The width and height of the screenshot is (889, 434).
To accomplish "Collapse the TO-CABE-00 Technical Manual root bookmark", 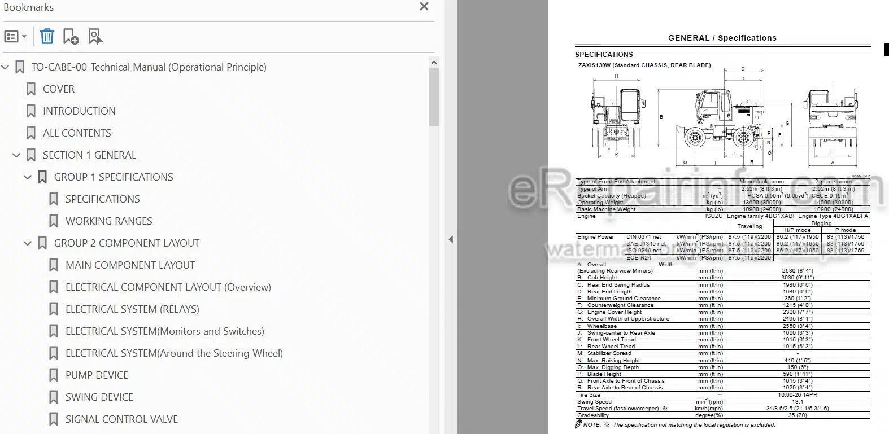I will 6,67.
